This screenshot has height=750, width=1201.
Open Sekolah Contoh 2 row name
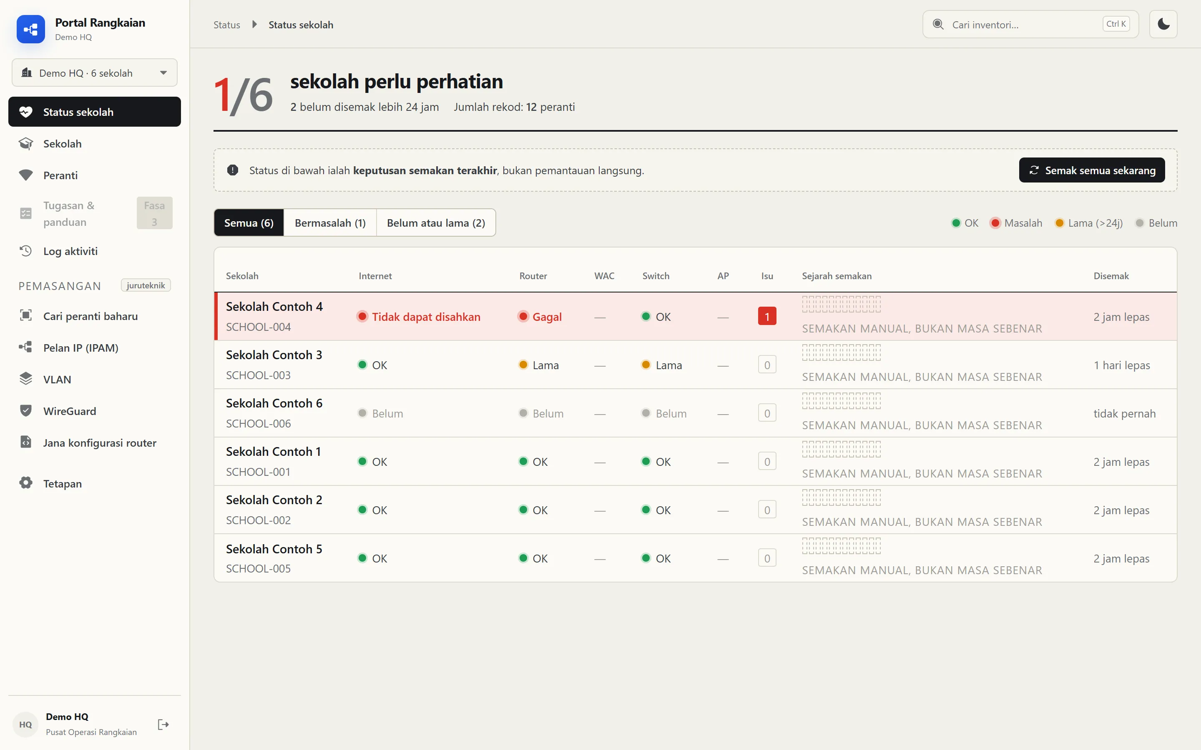tap(274, 500)
